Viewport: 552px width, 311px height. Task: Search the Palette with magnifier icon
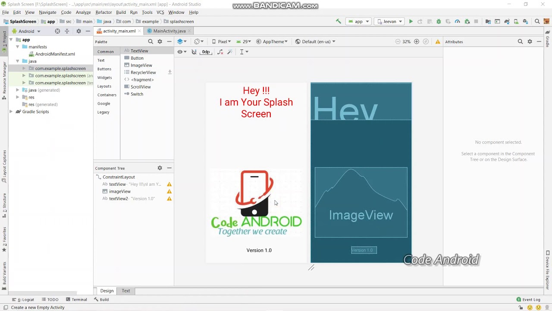(x=151, y=41)
